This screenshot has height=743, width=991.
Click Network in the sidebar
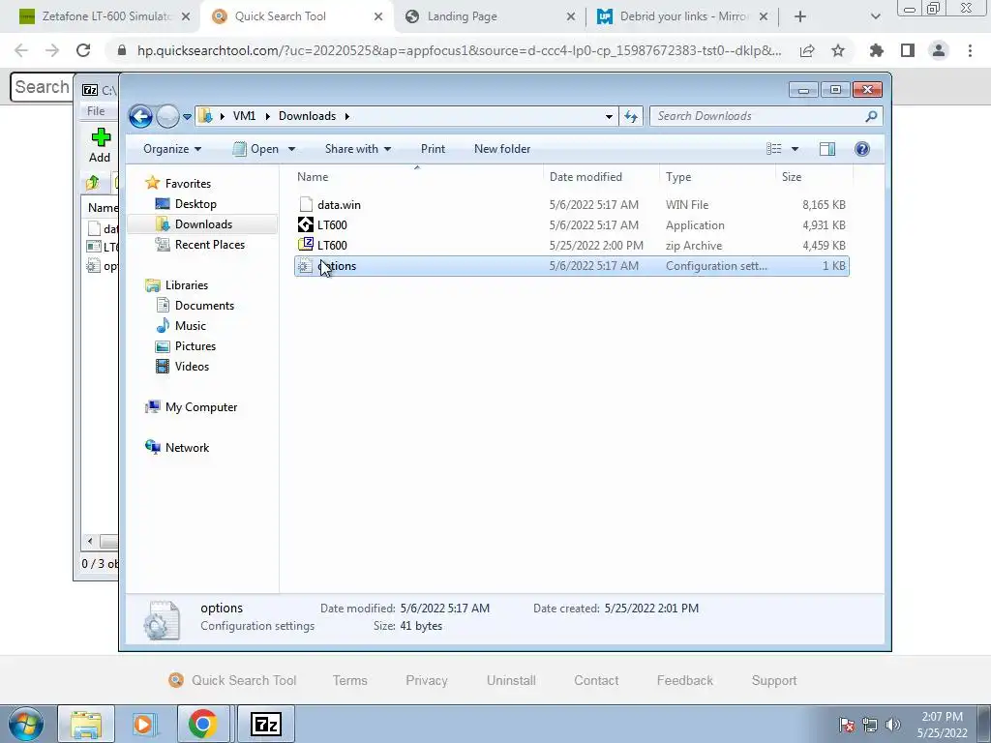point(187,448)
